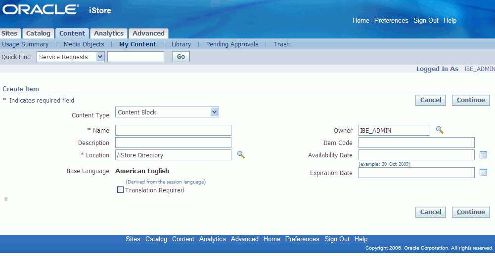Go to the Pending Approvals subtab
This screenshot has width=495, height=256.
pos(232,44)
